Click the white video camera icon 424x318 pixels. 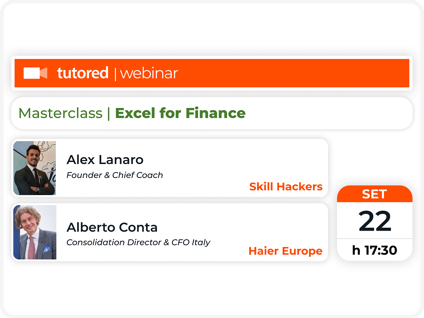35,73
